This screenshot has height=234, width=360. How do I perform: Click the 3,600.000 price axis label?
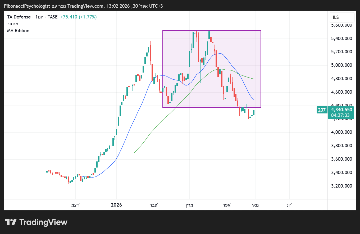(x=341, y=159)
